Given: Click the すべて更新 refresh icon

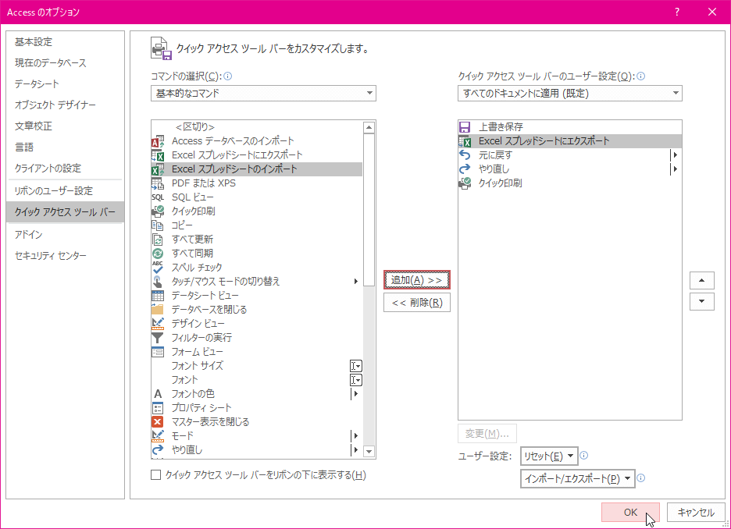Looking at the screenshot, I should (x=158, y=240).
